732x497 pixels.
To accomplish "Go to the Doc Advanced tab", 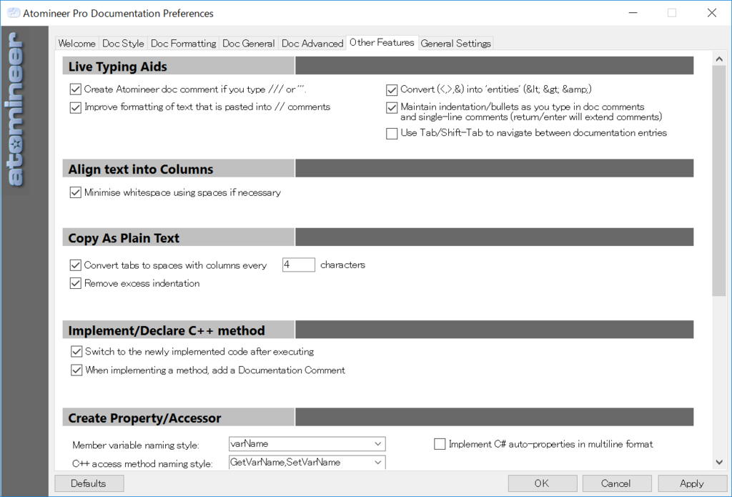I will point(312,44).
